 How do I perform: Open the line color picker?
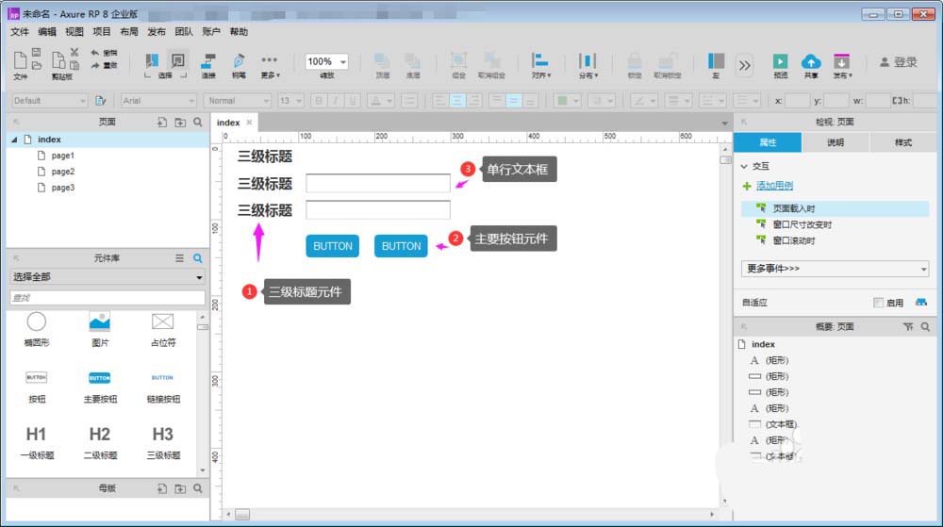(643, 100)
